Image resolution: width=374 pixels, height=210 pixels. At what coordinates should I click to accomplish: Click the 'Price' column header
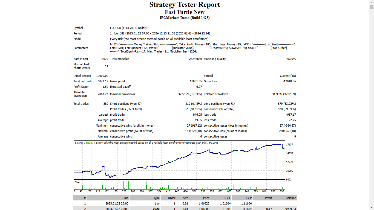[200, 198]
